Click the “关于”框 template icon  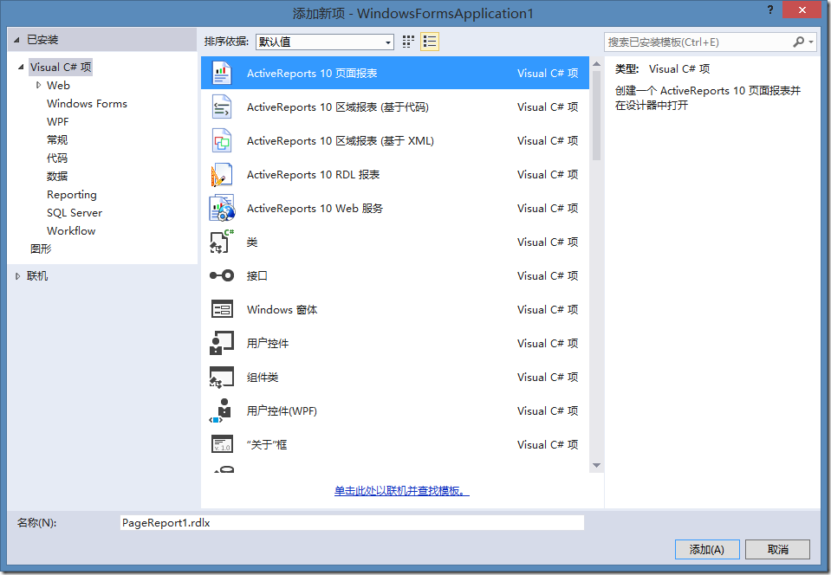tap(222, 444)
